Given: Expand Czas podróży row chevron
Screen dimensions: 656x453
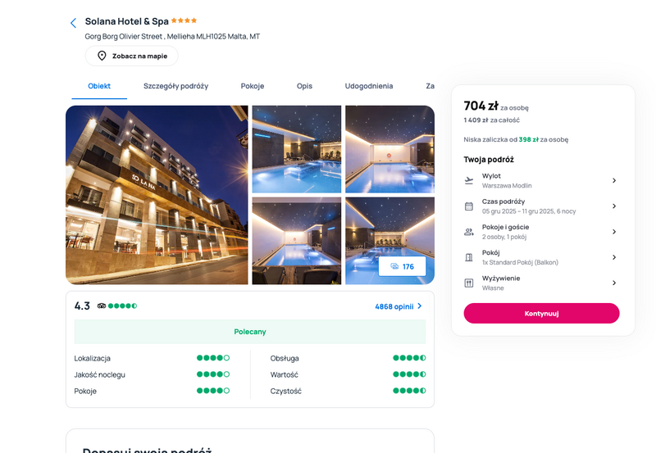Looking at the screenshot, I should (614, 206).
